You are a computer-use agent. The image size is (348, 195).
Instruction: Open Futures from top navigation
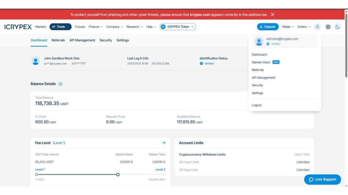(x=80, y=27)
